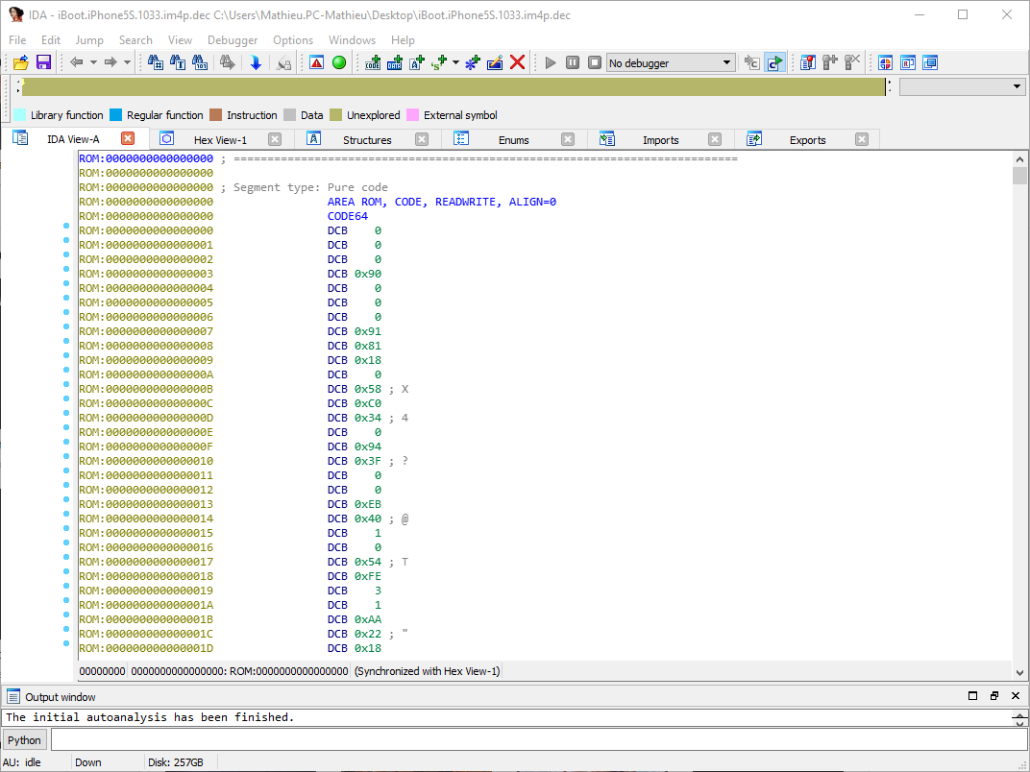Screen dimensions: 1030x772
Task: Click the breakpoint list icon
Action: [x=807, y=62]
